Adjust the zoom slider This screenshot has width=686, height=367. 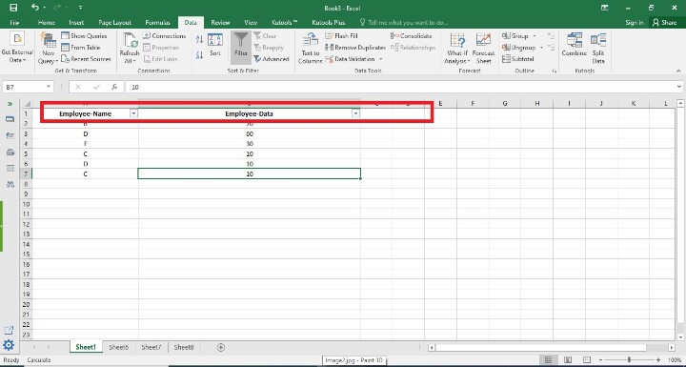[x=629, y=360]
